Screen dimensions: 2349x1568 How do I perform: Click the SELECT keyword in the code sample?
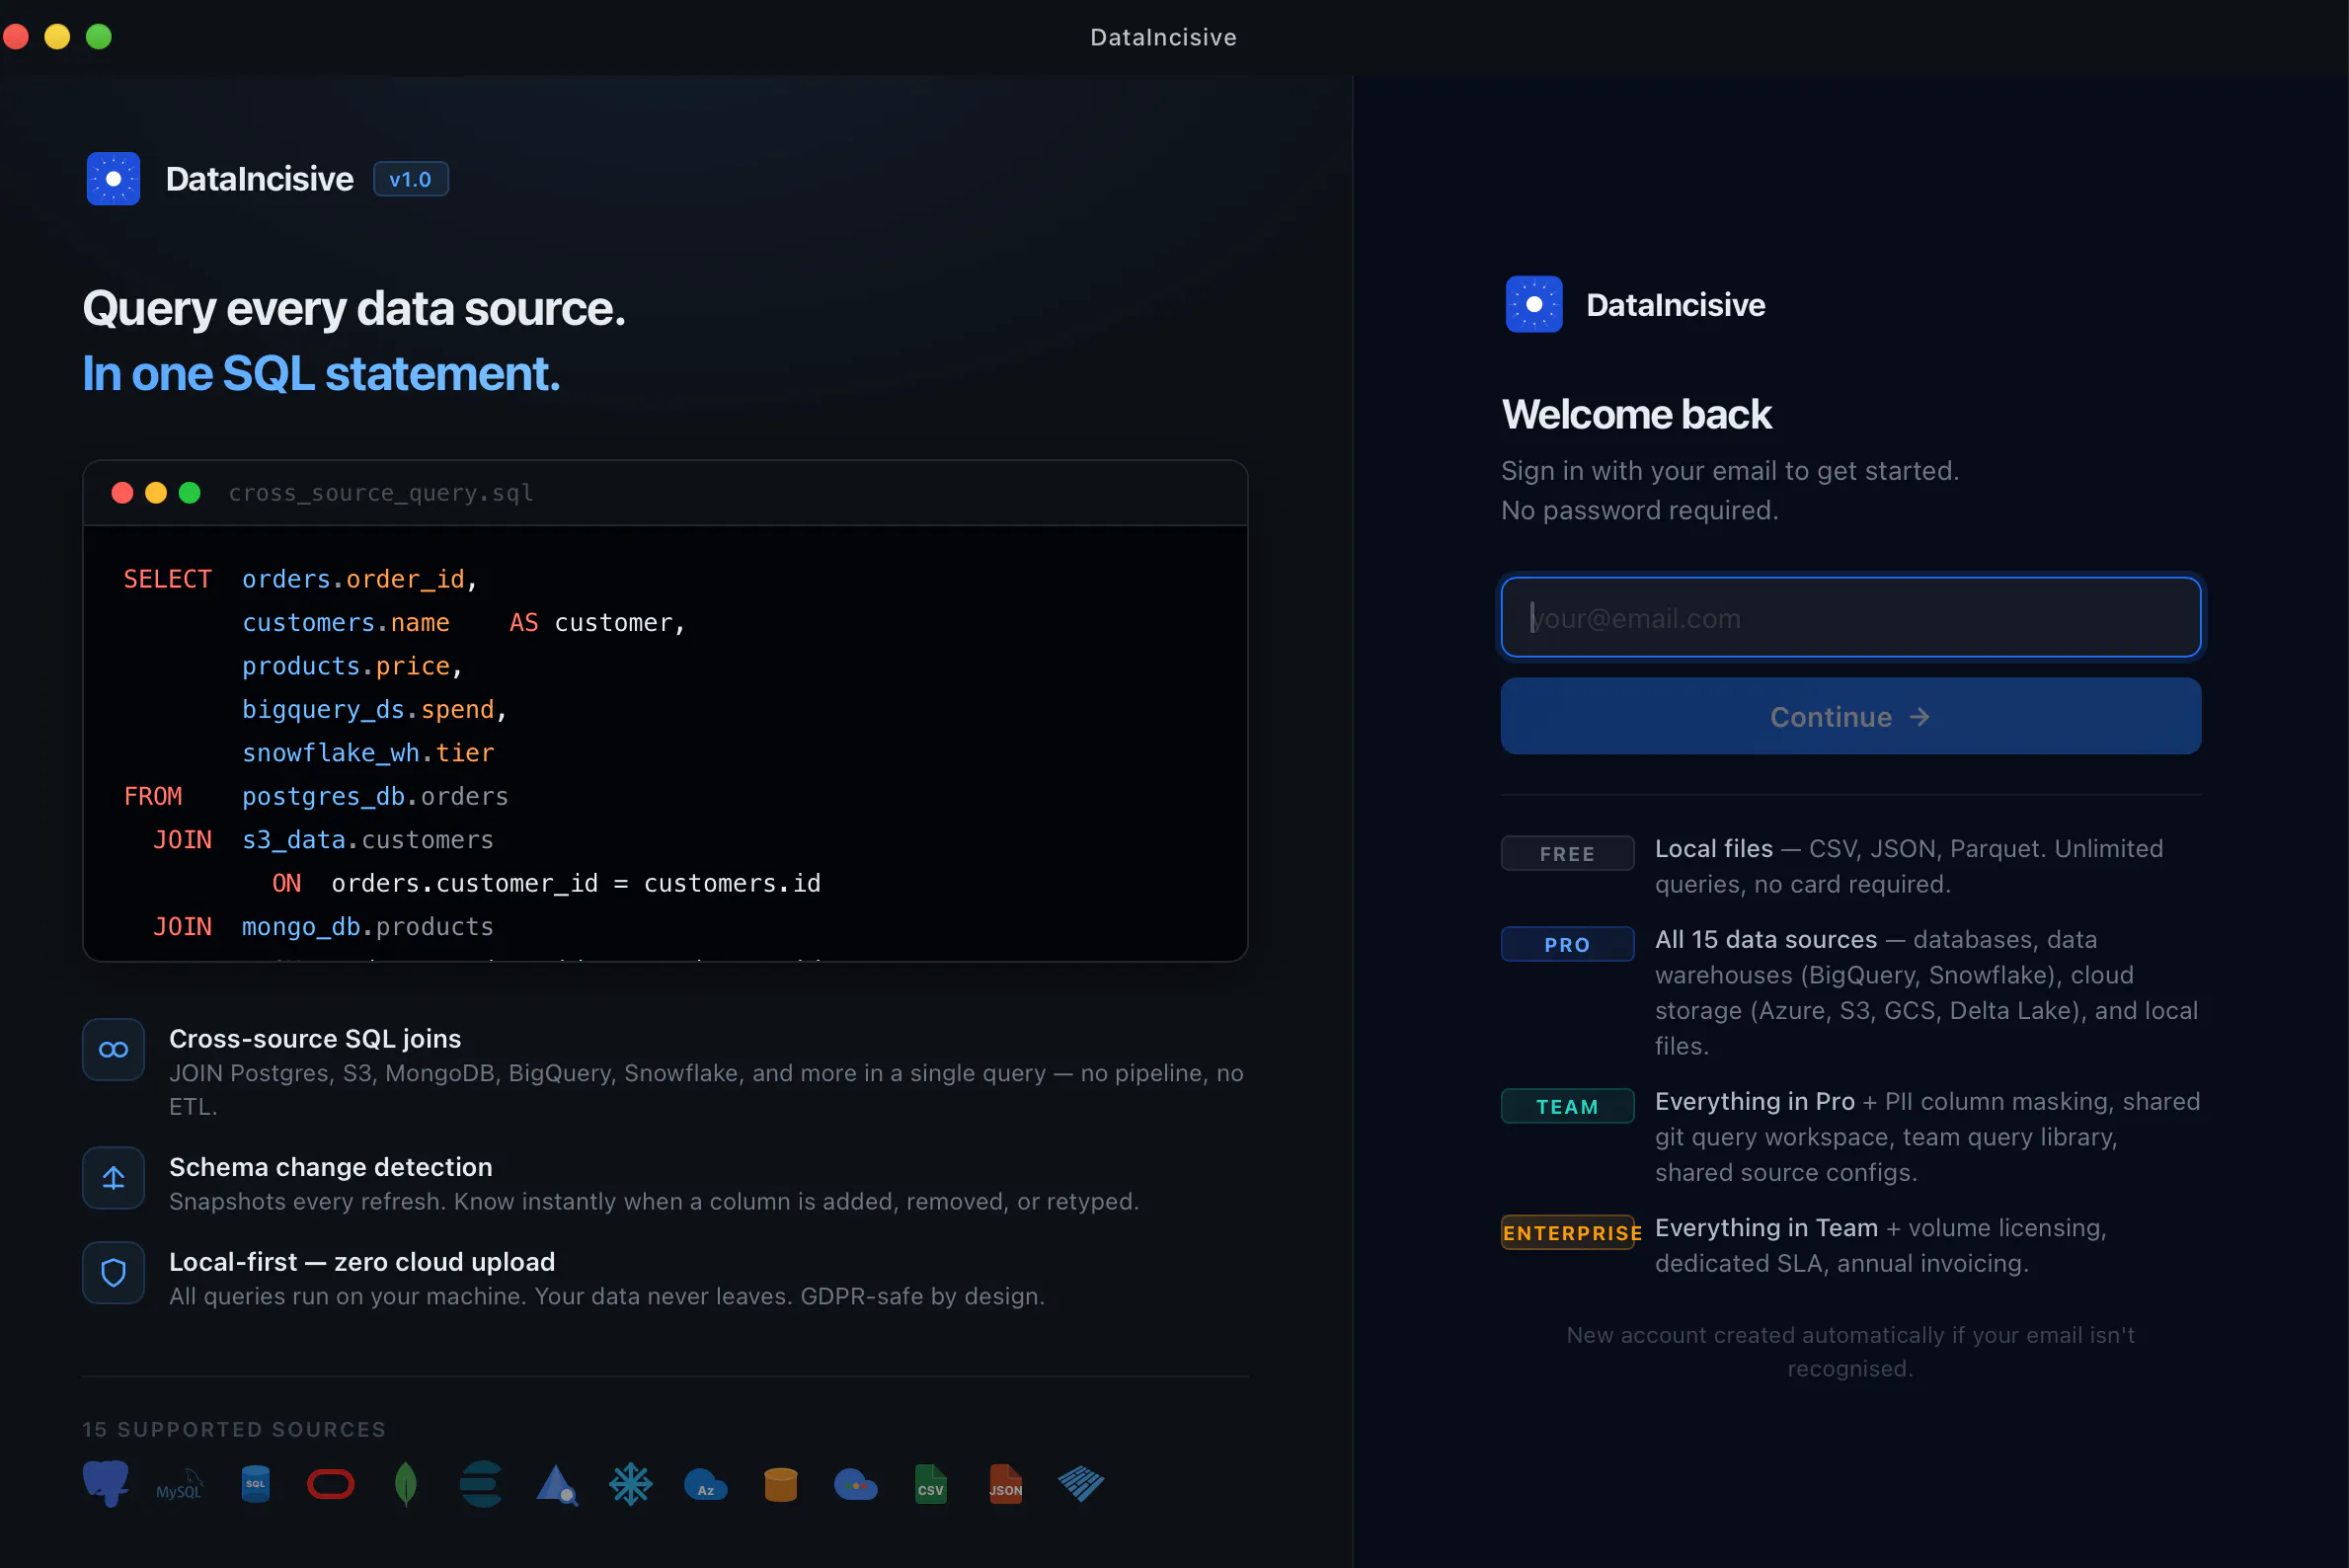[x=168, y=580]
